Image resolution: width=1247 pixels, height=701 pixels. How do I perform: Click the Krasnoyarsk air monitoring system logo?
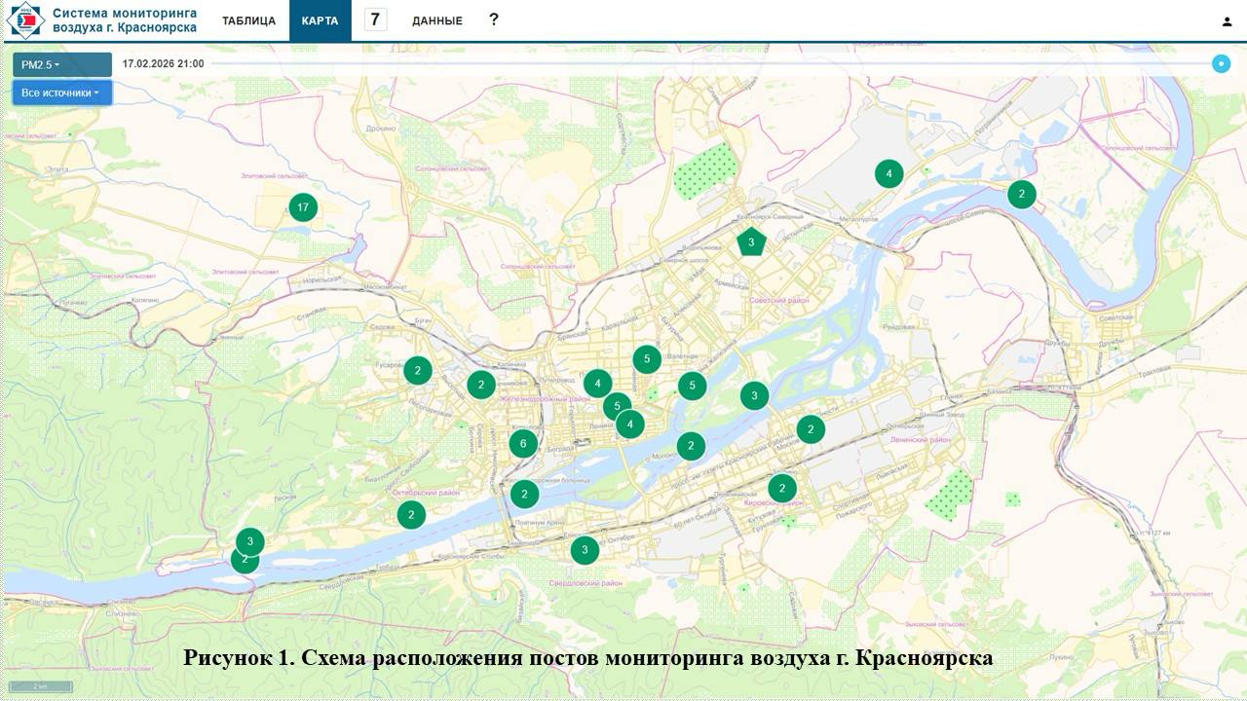[25, 20]
